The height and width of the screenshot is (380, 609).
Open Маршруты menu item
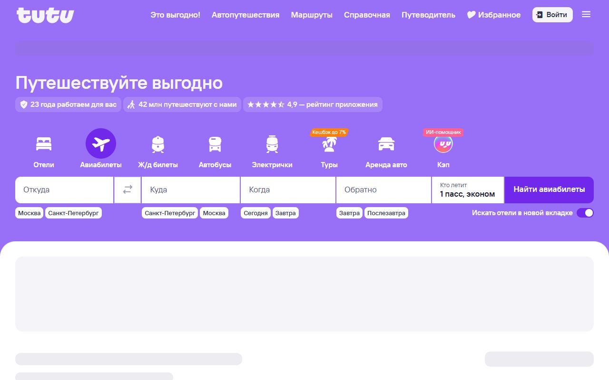point(312,15)
